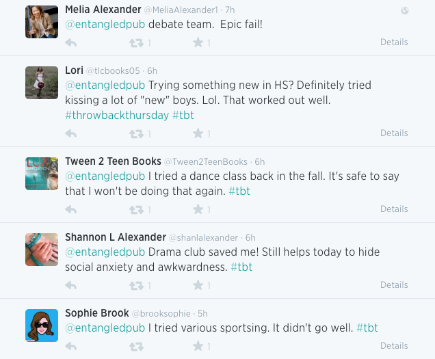Reply to Shannon L Alexander's Drama club tweet
The image size is (435, 359).
coord(70,285)
